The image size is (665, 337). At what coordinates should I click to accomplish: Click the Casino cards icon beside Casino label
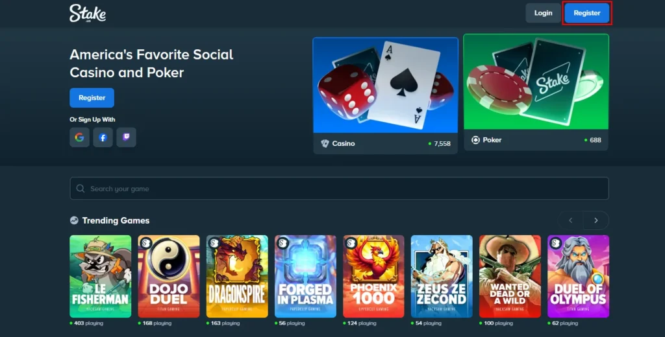pyautogui.click(x=325, y=143)
